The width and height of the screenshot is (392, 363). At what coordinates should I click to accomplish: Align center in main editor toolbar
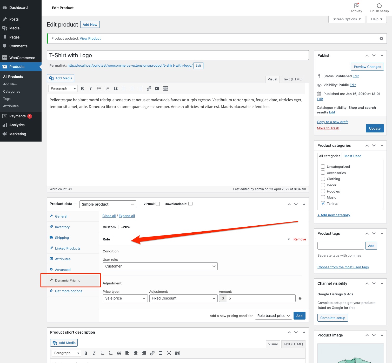tap(132, 88)
